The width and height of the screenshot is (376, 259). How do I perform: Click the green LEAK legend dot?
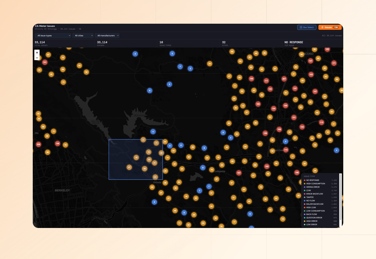pos(305,190)
